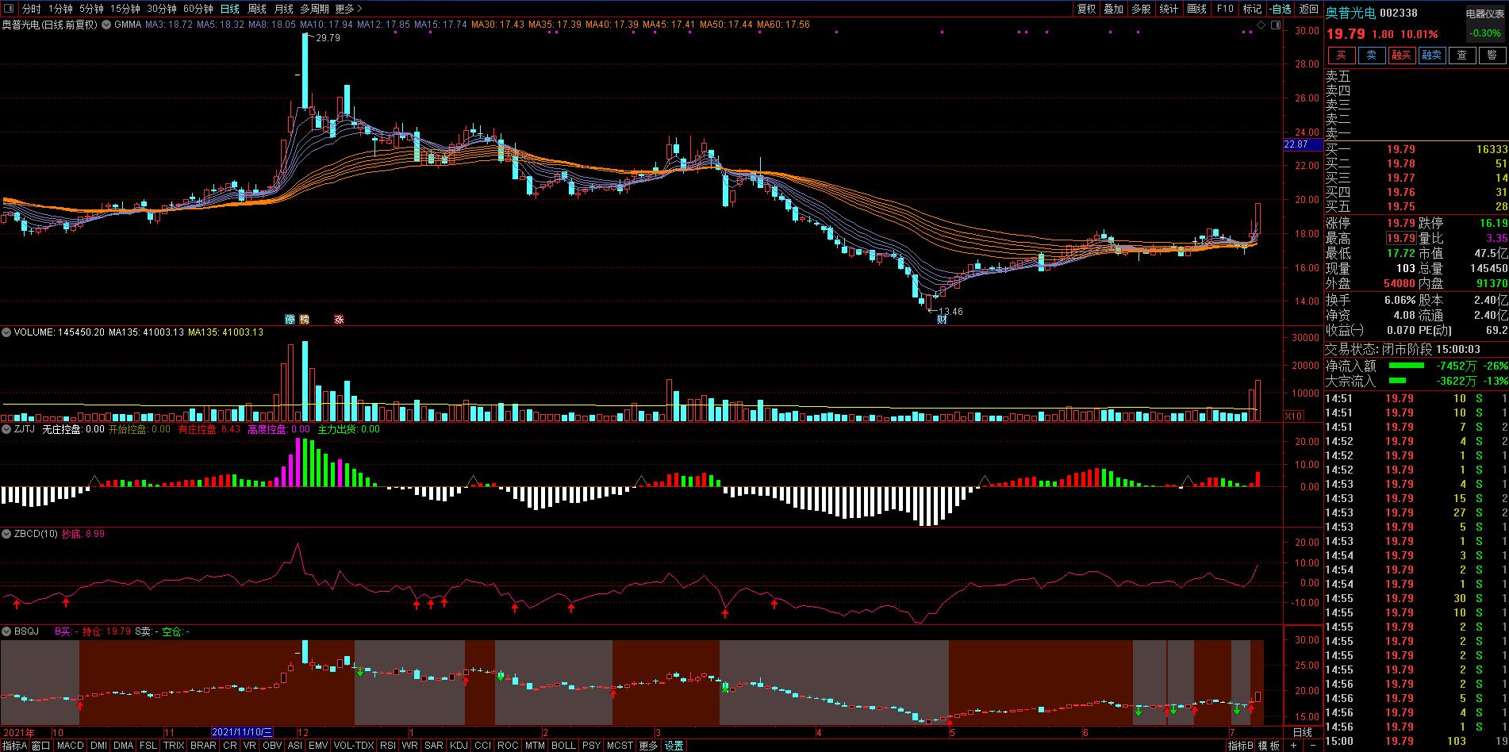Select the 1分钟 period tab
The width and height of the screenshot is (1509, 752).
(60, 9)
